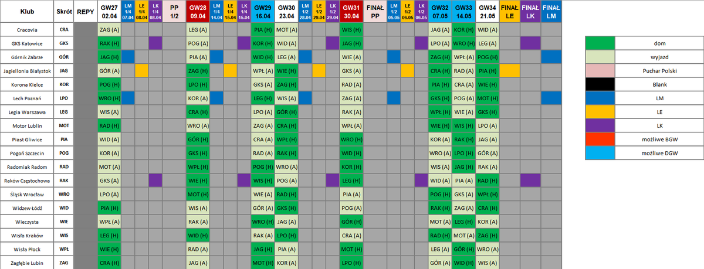
Task: Click Lech Poznań's blue FINAŁ LM cell
Action: point(551,98)
